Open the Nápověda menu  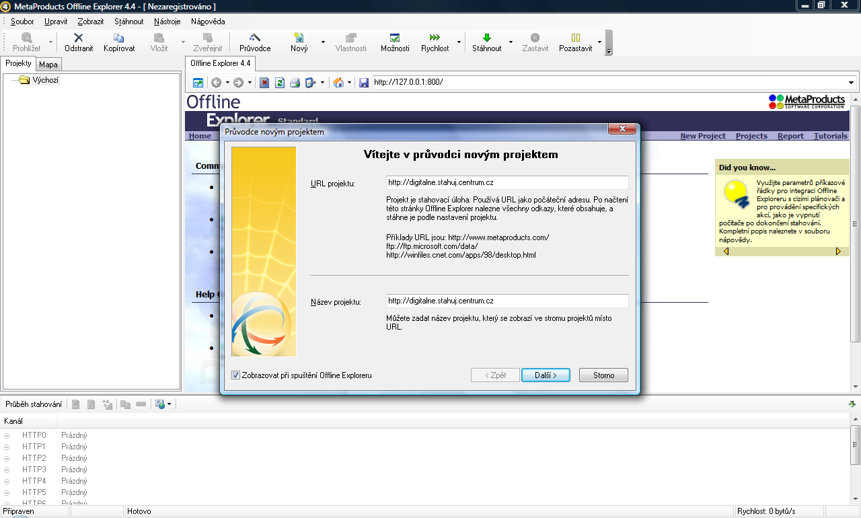pos(208,22)
